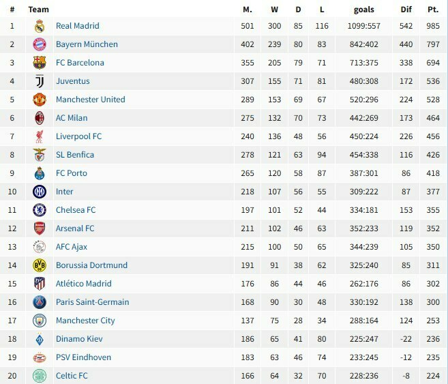This screenshot has width=448, height=384.
Task: Click the Bayern München club logo
Action: 40,44
